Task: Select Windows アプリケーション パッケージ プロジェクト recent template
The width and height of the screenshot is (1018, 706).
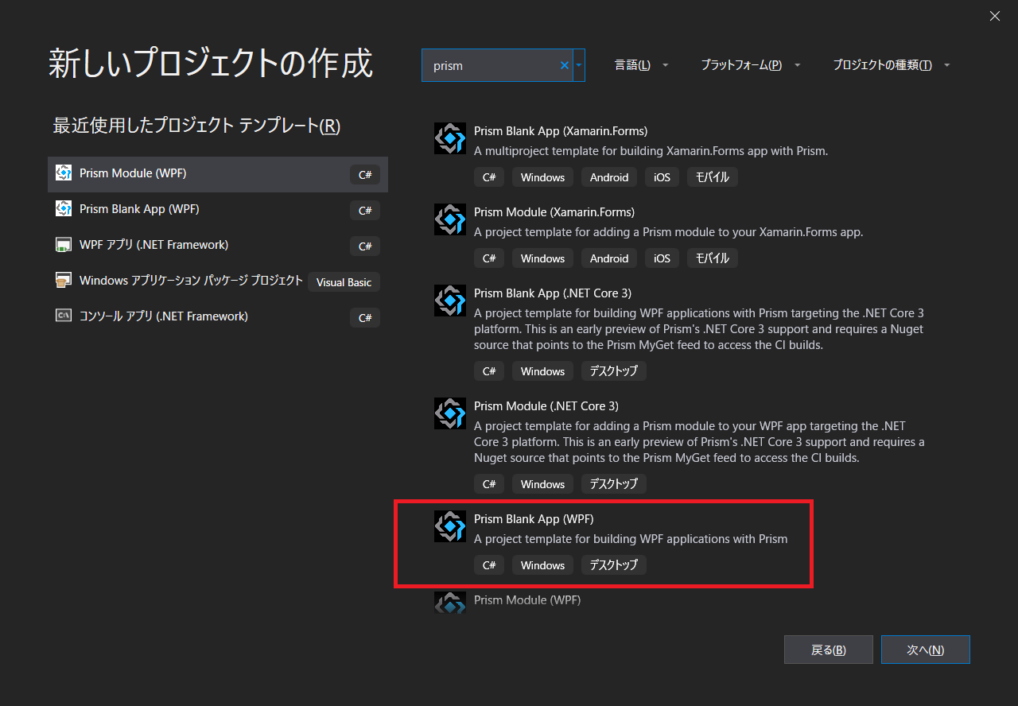Action: pyautogui.click(x=218, y=281)
